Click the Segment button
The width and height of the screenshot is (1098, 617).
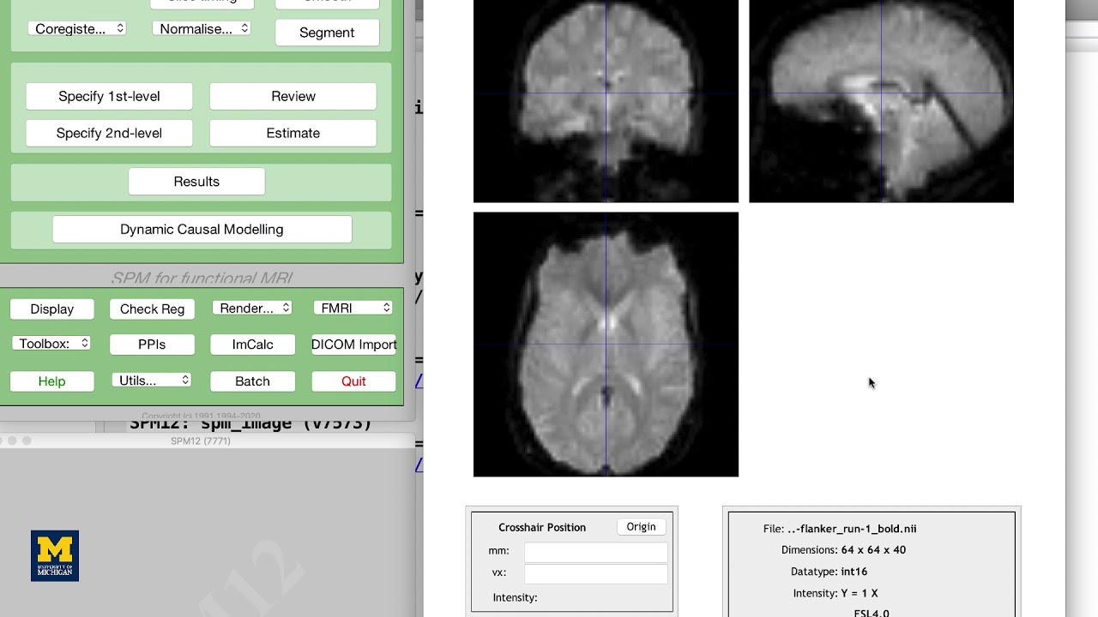click(327, 33)
